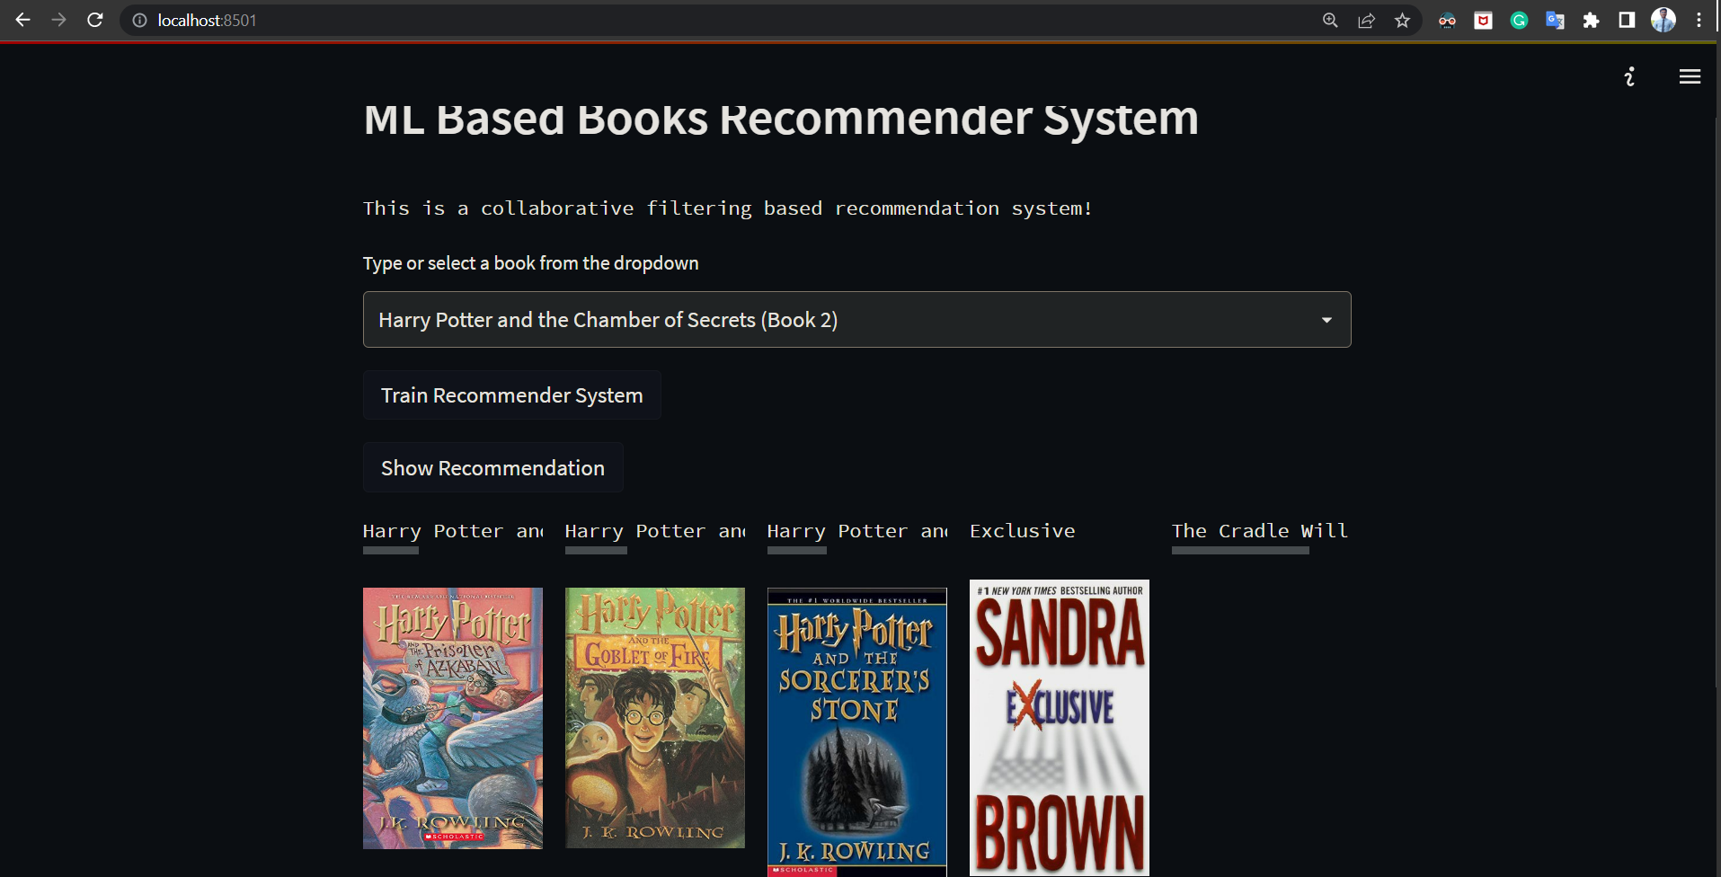Image resolution: width=1721 pixels, height=877 pixels.
Task: Go forward using the browser forward arrow
Action: pos(59,20)
